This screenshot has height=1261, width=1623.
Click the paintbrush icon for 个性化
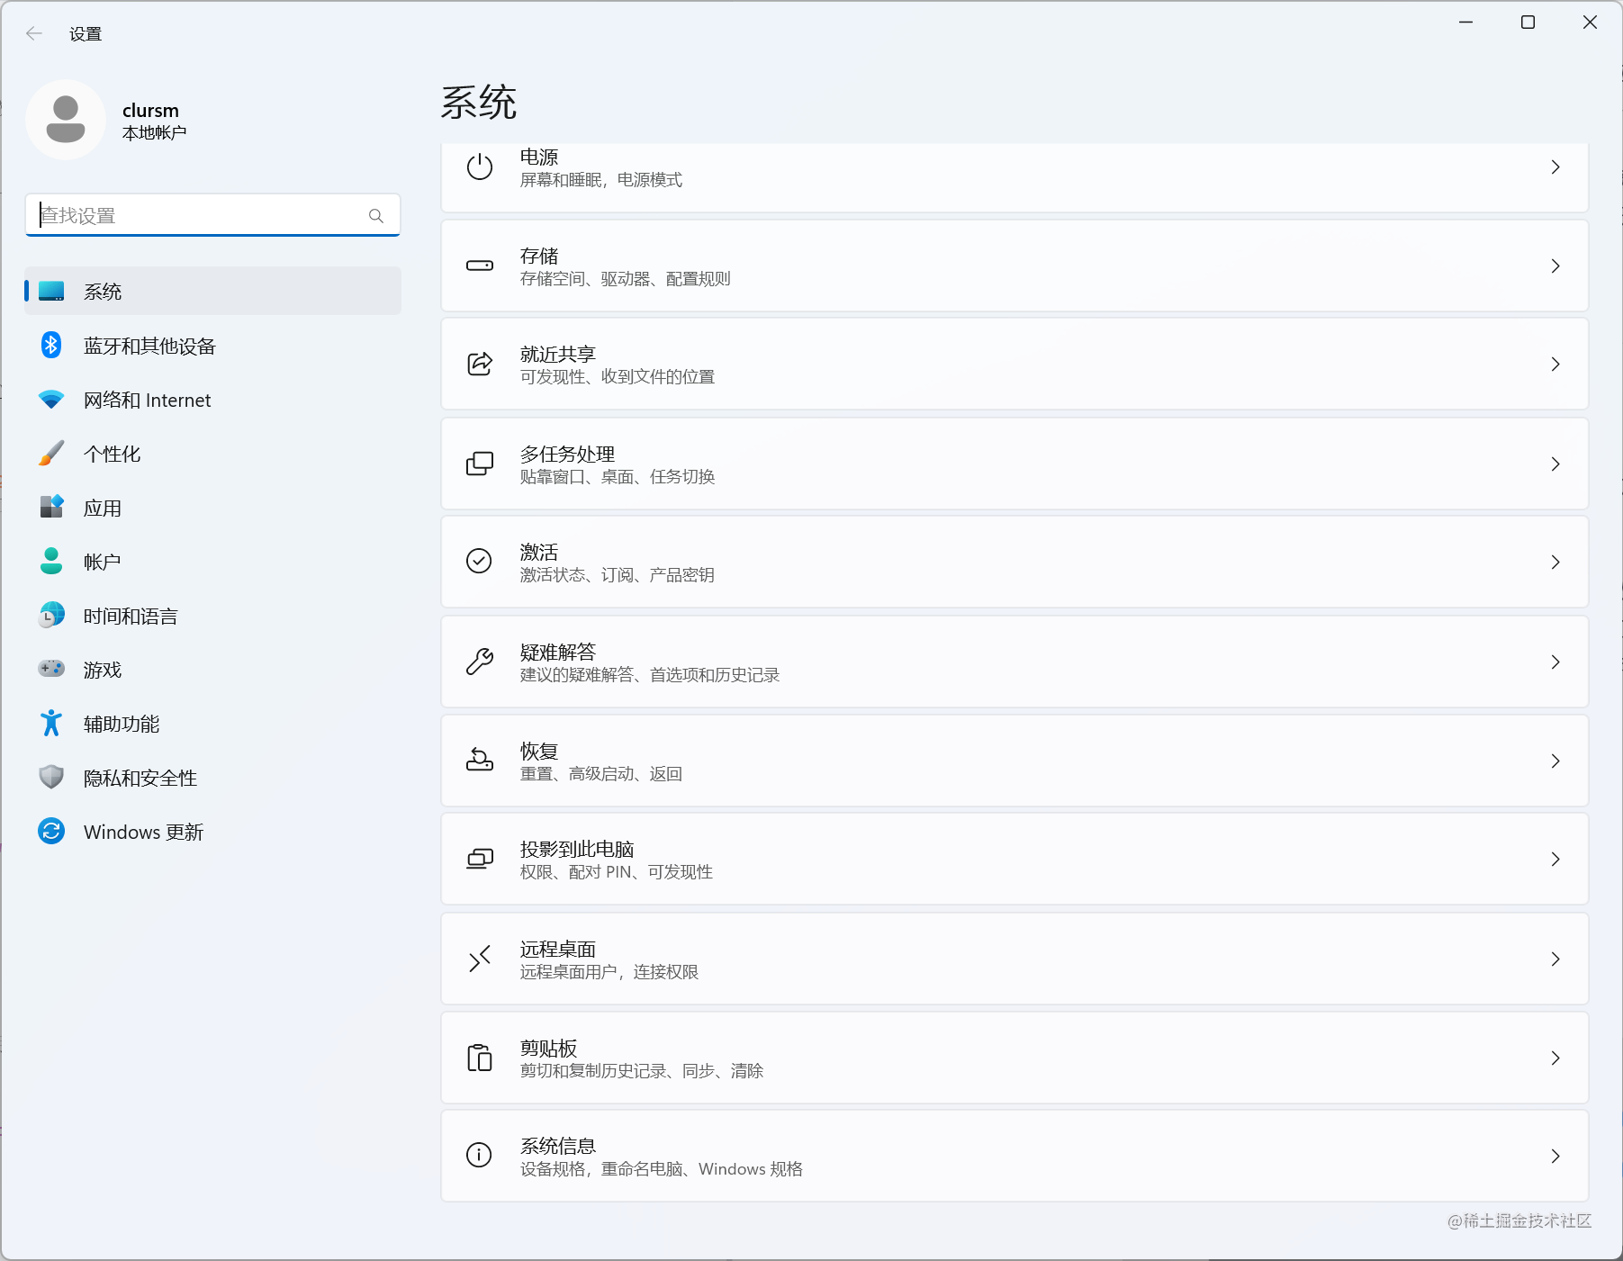[51, 453]
